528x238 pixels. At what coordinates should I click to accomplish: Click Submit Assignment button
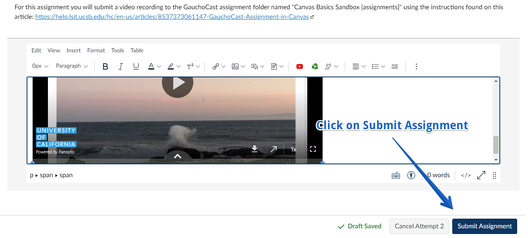pyautogui.click(x=485, y=226)
